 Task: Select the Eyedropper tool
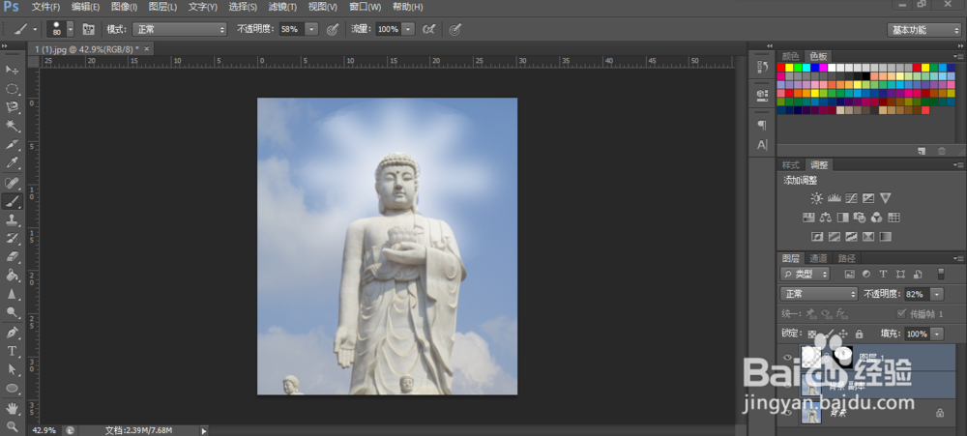pos(12,163)
